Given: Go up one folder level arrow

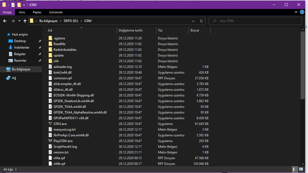Looking at the screenshot, I should click(25, 21).
